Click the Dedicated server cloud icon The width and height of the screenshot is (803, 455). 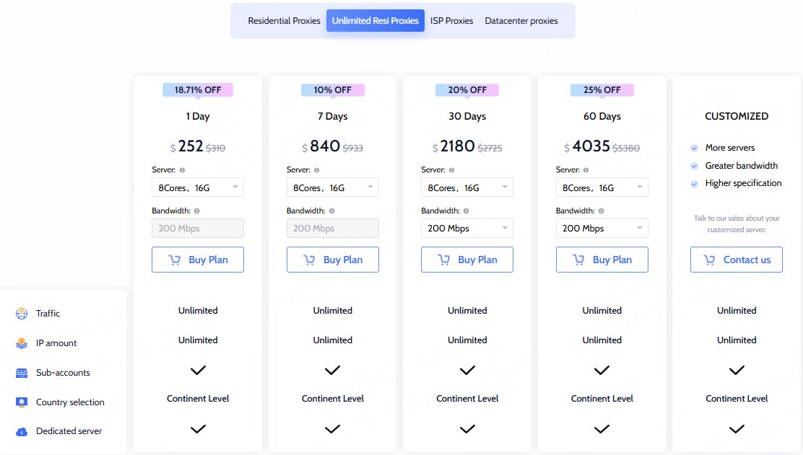pos(22,431)
